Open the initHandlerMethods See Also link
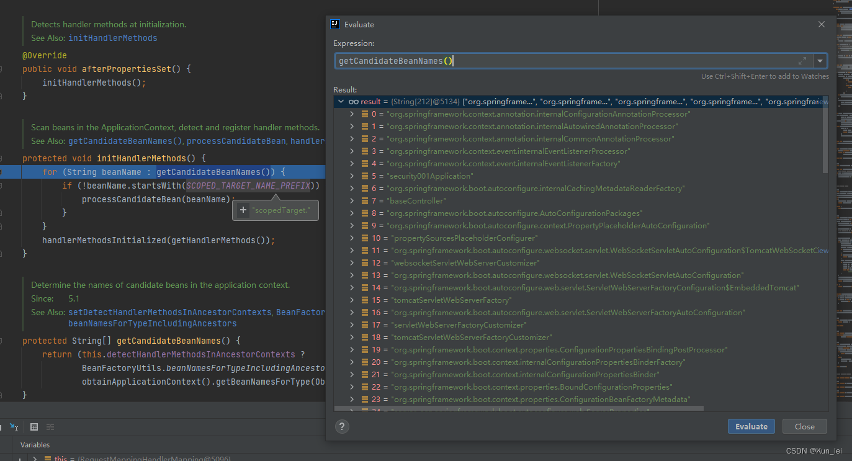This screenshot has width=852, height=461. (112, 38)
